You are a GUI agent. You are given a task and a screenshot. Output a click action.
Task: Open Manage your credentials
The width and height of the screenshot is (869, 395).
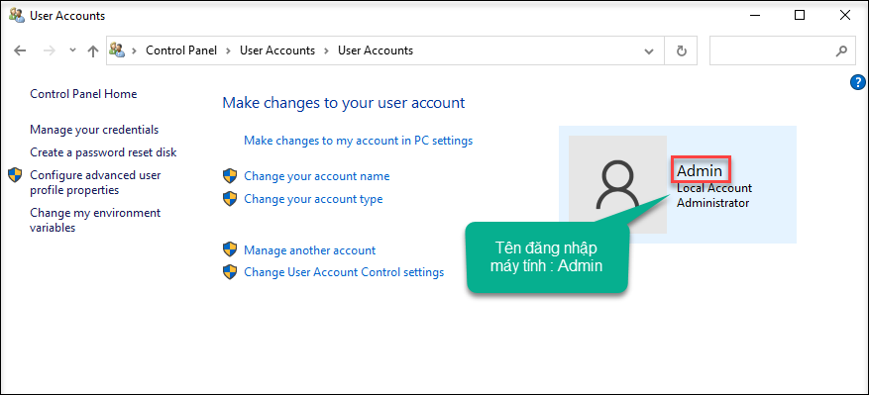(94, 130)
